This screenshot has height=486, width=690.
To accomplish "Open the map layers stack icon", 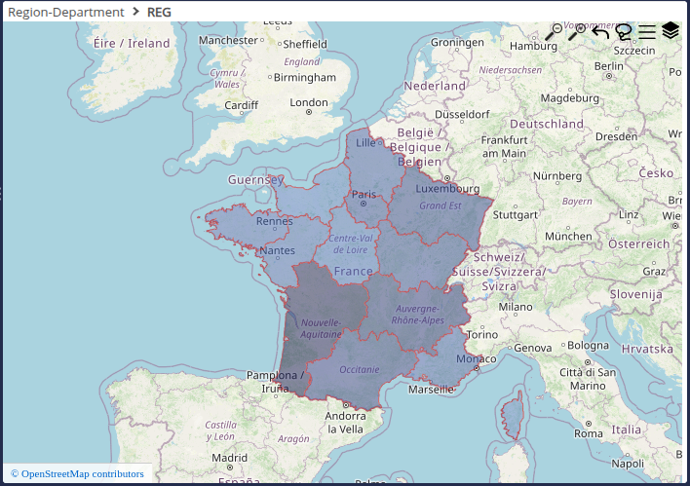I will pos(671,31).
